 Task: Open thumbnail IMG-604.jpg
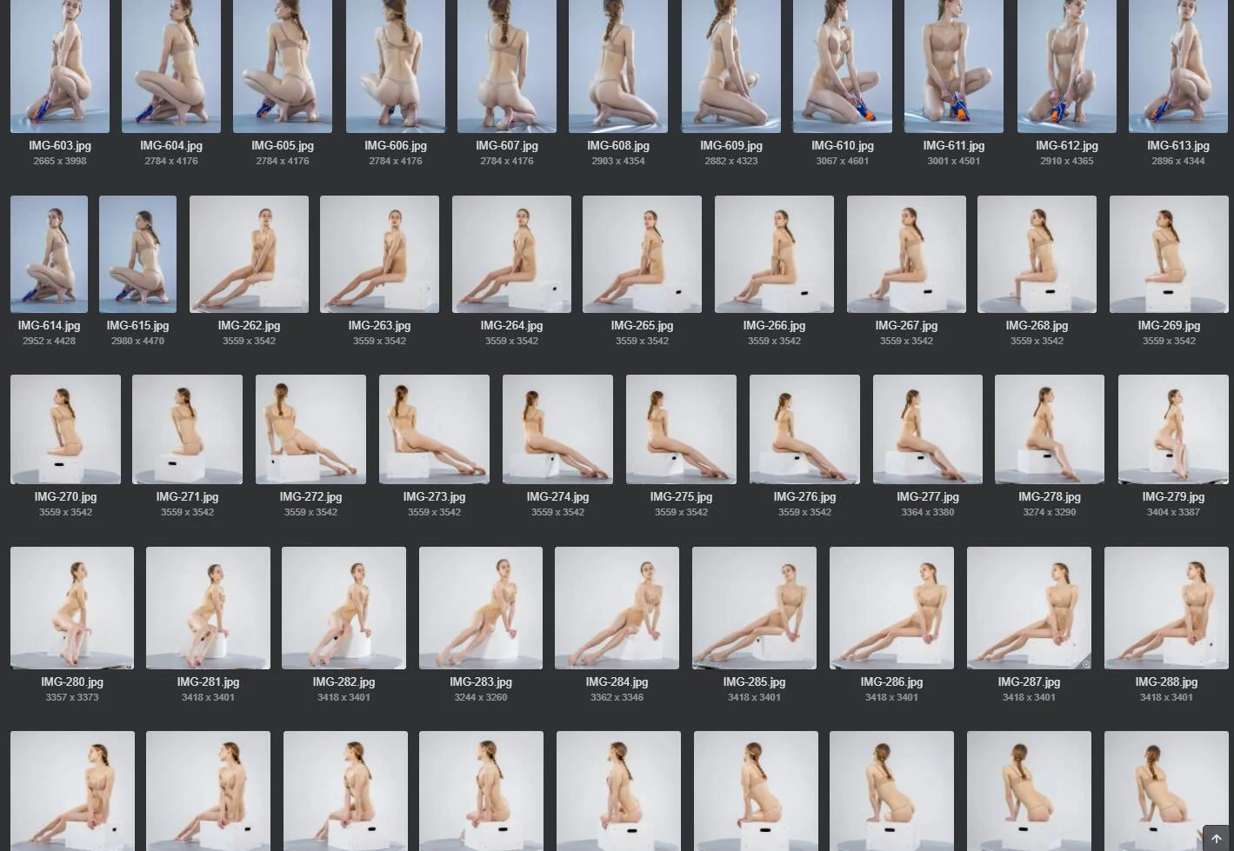(171, 66)
